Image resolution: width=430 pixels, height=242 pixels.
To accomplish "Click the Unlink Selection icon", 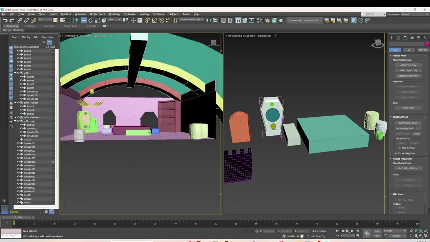I will 27,21.
